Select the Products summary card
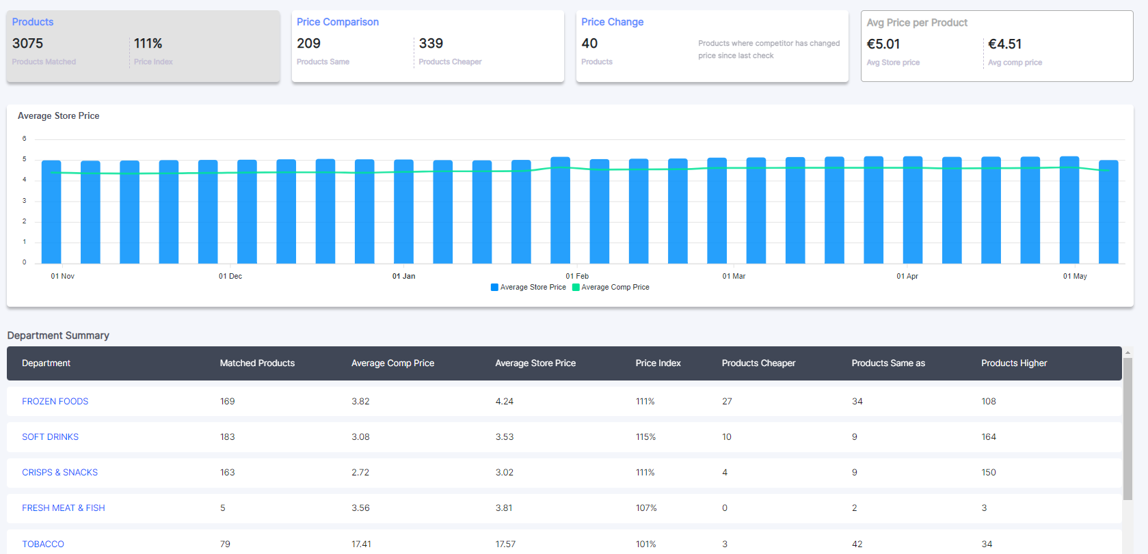The image size is (1148, 554). coord(143,46)
